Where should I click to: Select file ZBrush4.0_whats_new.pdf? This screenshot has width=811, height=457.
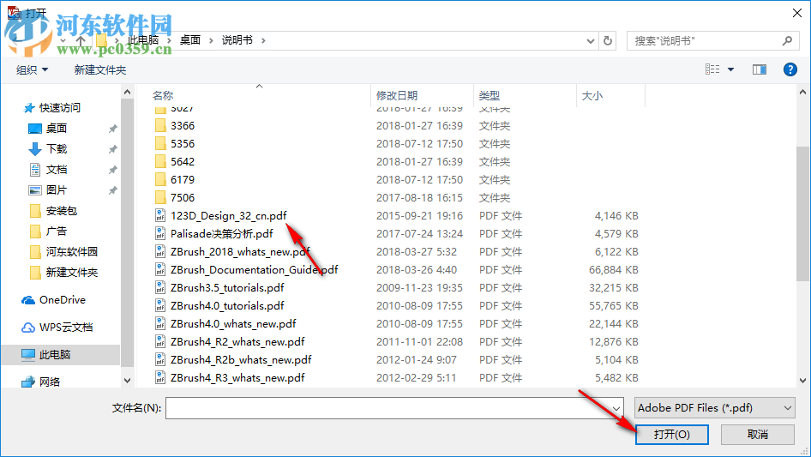(x=233, y=324)
